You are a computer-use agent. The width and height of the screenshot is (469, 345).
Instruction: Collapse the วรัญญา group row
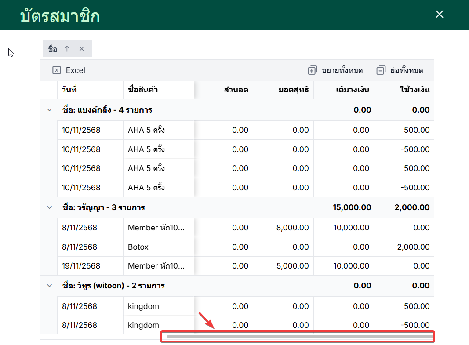point(49,207)
